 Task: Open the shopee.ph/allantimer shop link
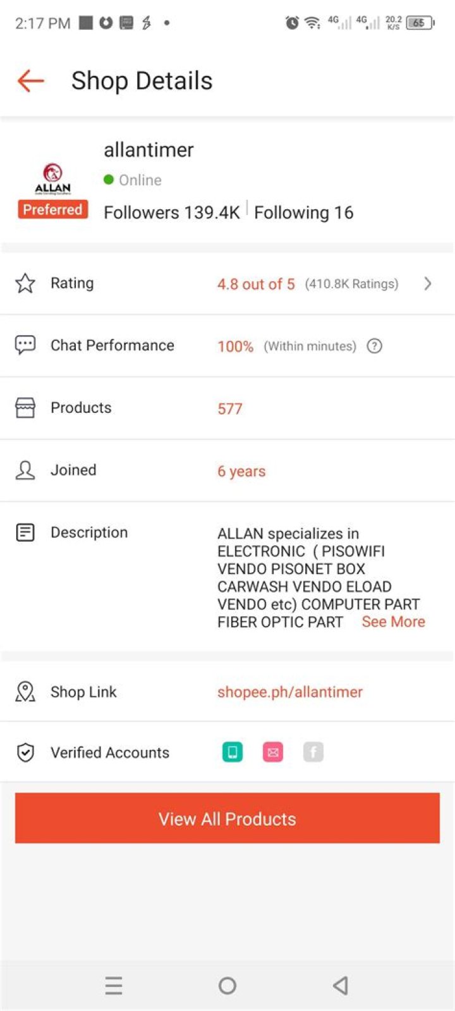(x=290, y=692)
